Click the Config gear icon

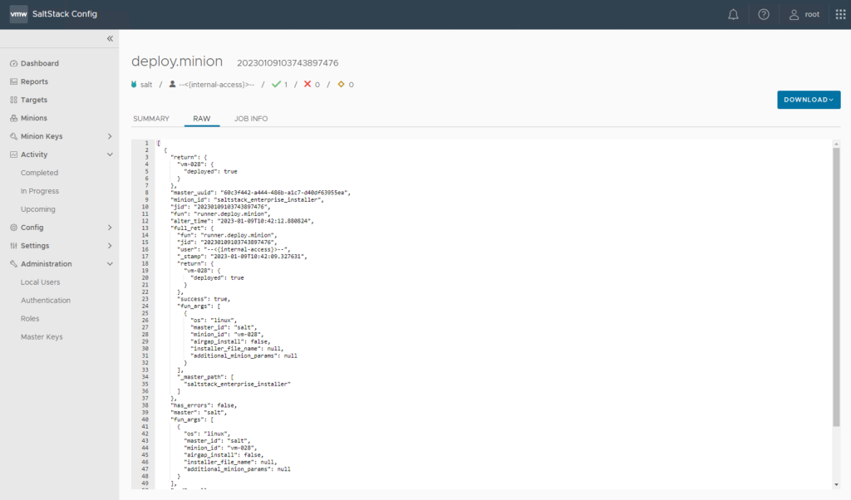[x=13, y=228]
